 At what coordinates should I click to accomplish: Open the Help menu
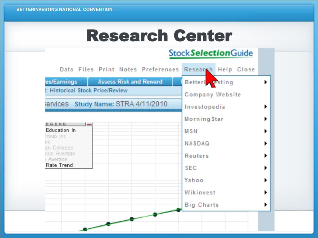pos(225,69)
